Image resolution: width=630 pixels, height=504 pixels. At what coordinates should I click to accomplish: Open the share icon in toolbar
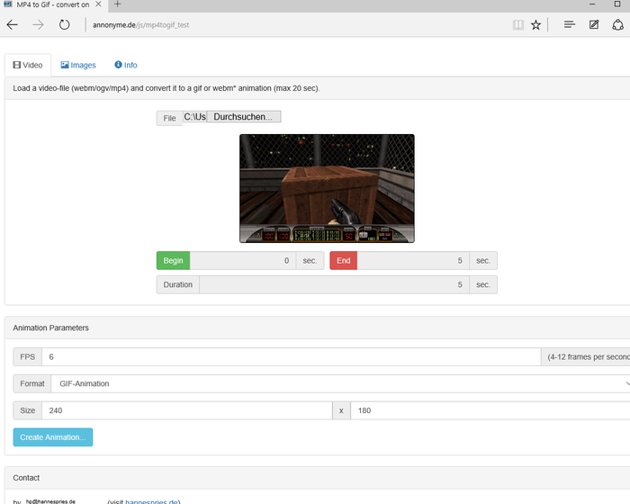coord(617,25)
